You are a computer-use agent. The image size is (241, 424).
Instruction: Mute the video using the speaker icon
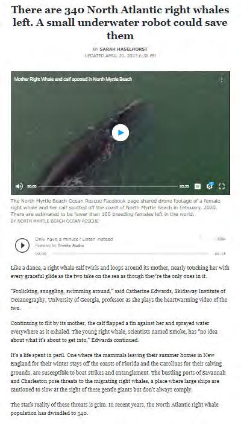tap(19, 186)
